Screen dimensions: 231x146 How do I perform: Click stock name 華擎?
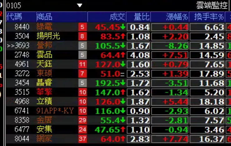coord(44,92)
